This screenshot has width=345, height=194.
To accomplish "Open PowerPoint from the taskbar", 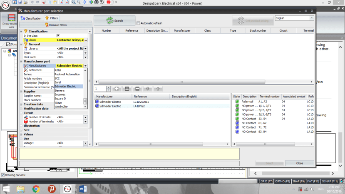I will [x=52, y=189].
